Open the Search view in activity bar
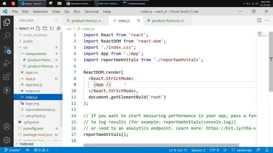This screenshot has height=153, width=273. (x=7, y=36)
